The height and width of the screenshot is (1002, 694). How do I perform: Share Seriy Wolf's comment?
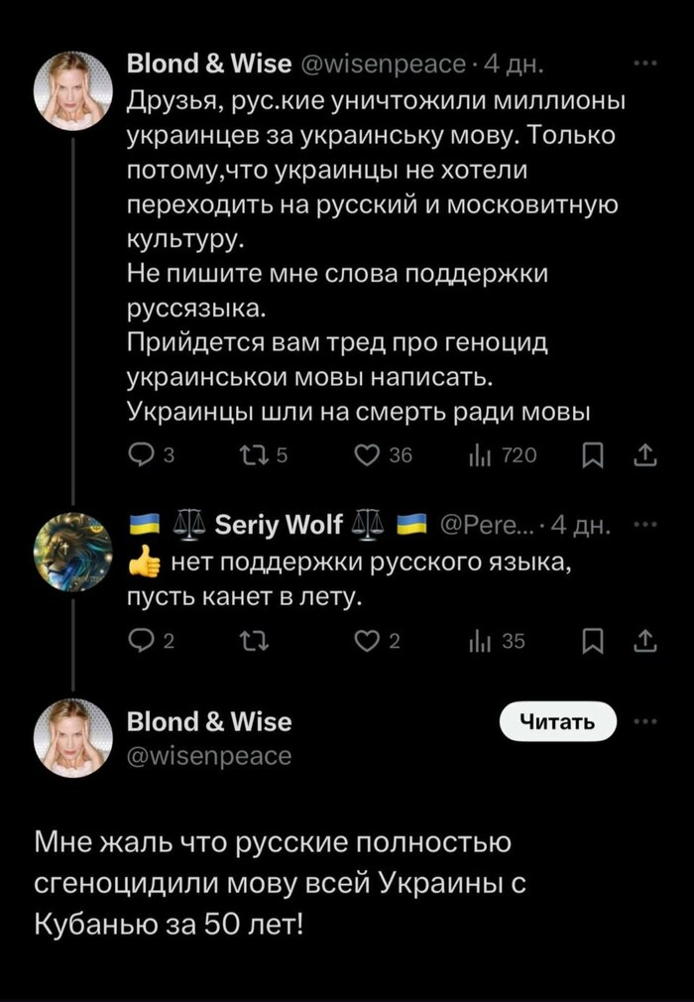(x=645, y=642)
